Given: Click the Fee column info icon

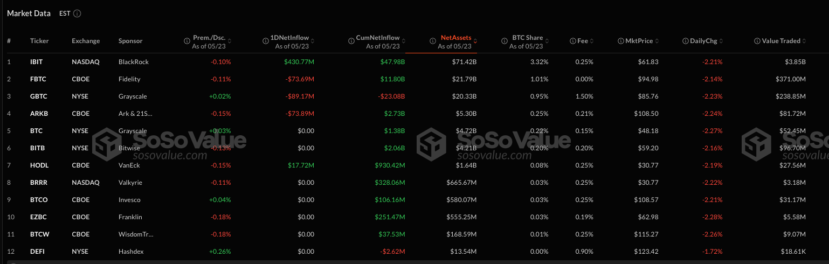Looking at the screenshot, I should tap(574, 41).
